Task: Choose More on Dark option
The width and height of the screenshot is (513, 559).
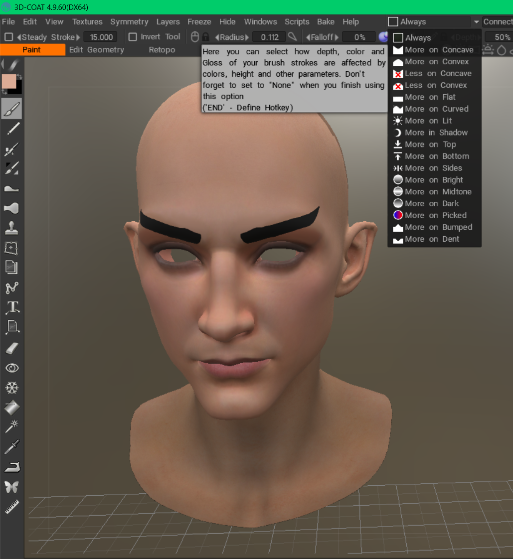Action: coord(435,203)
